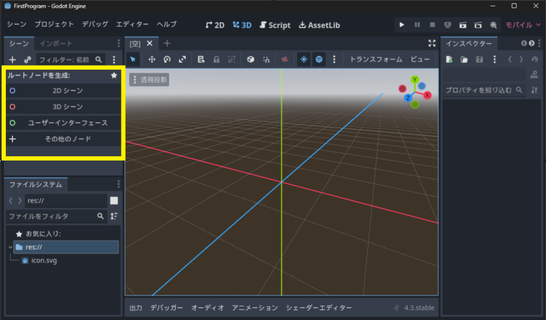
Task: Create a ユーザーインターフェース root node
Action: [63, 123]
